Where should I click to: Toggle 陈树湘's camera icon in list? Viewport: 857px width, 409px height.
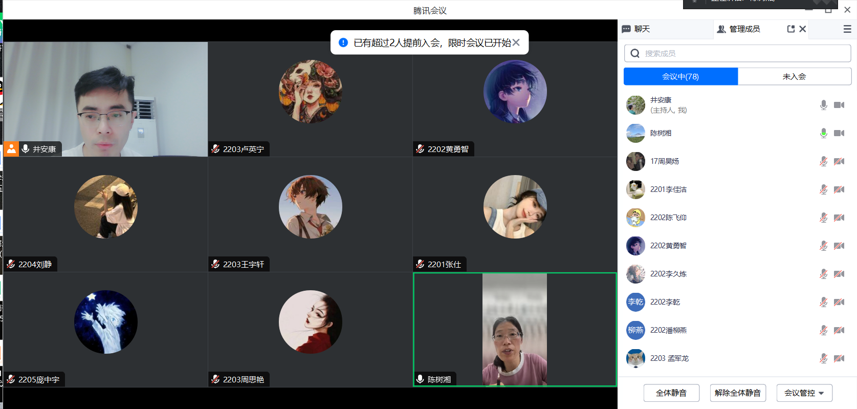(x=839, y=133)
